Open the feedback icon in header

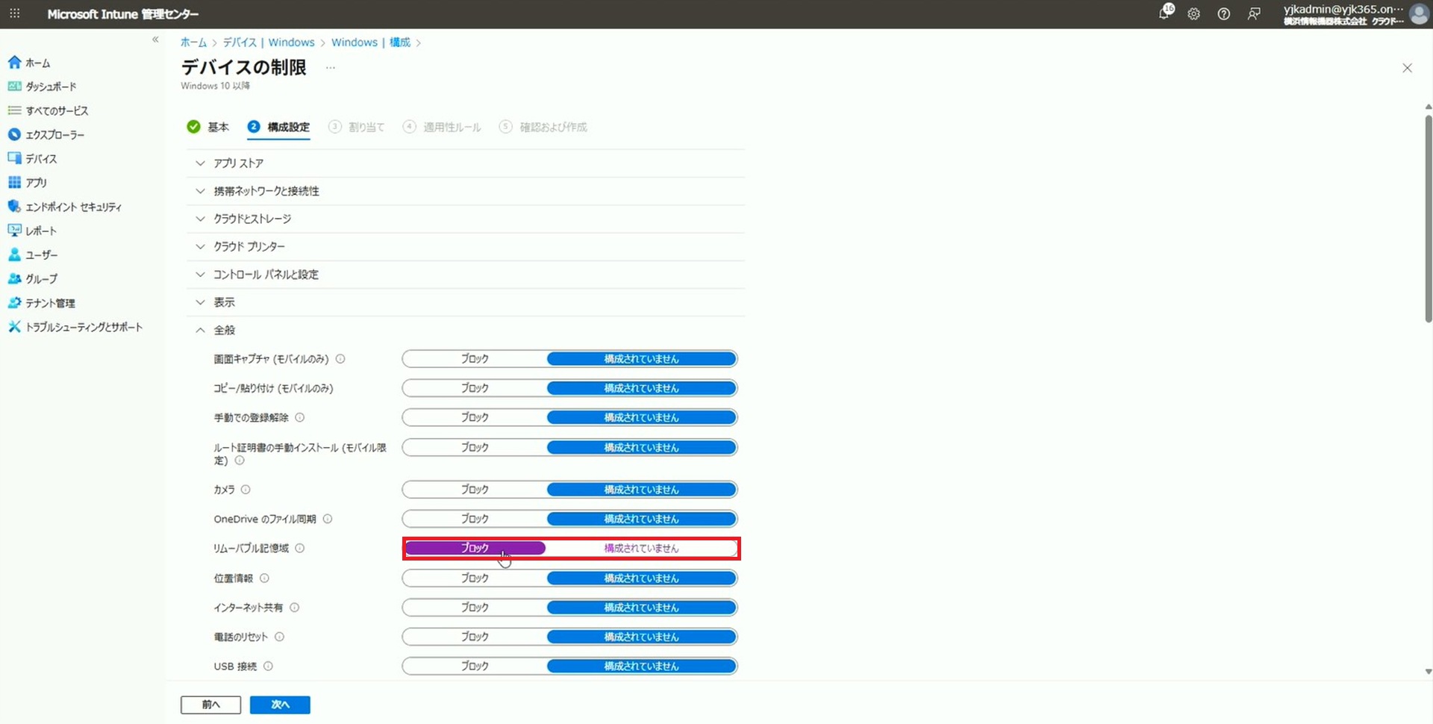(x=1254, y=14)
